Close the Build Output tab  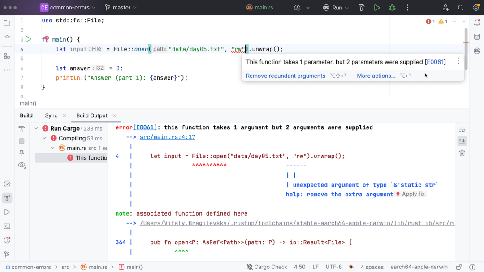click(x=115, y=115)
